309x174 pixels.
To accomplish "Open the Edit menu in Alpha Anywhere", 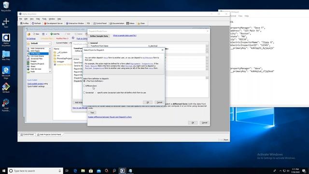I will (26, 19).
